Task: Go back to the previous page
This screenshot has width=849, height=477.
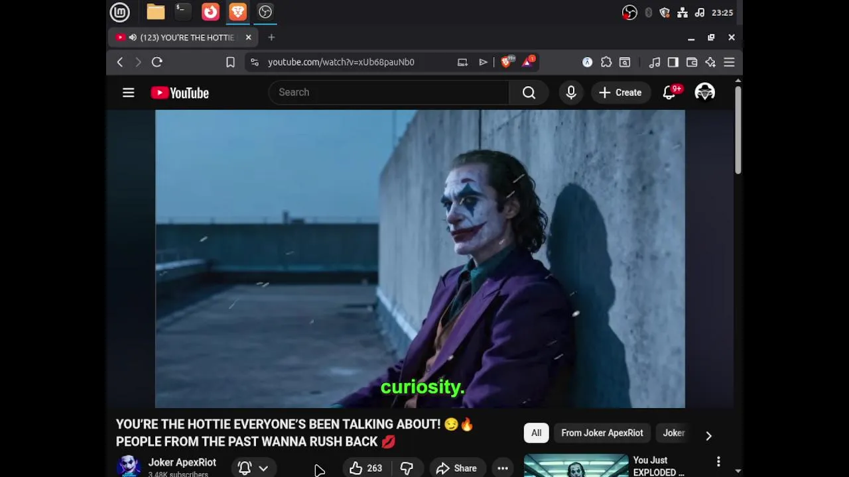Action: click(x=120, y=62)
